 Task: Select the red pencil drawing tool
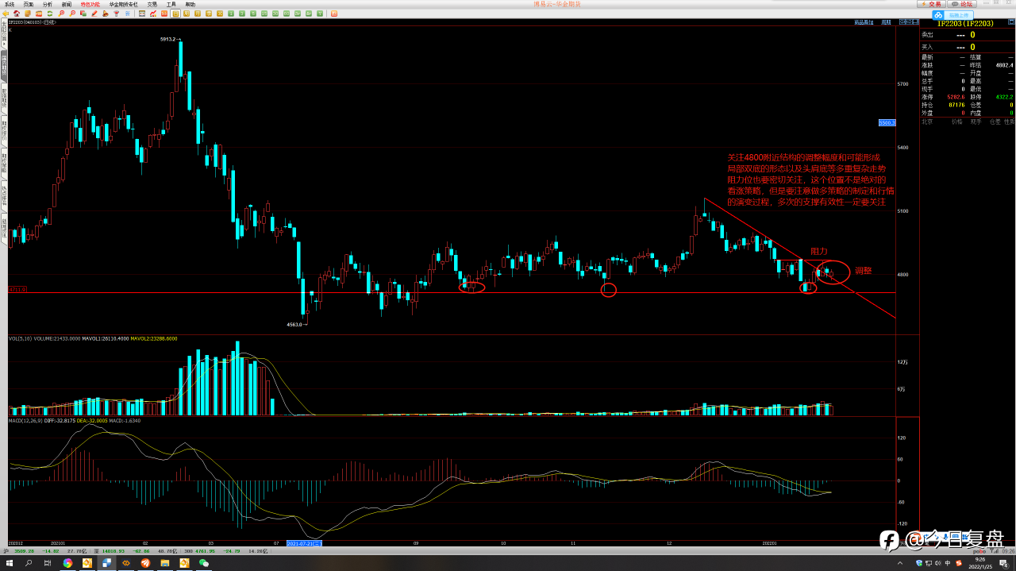pyautogui.click(x=94, y=14)
